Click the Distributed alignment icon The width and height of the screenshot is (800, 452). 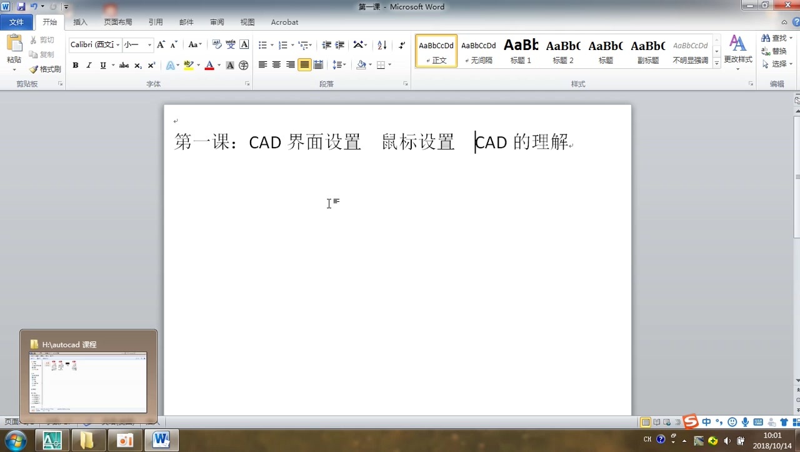pos(318,65)
